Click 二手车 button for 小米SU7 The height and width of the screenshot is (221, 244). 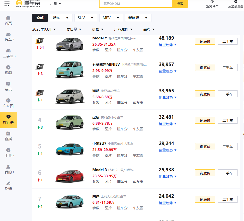(228, 146)
